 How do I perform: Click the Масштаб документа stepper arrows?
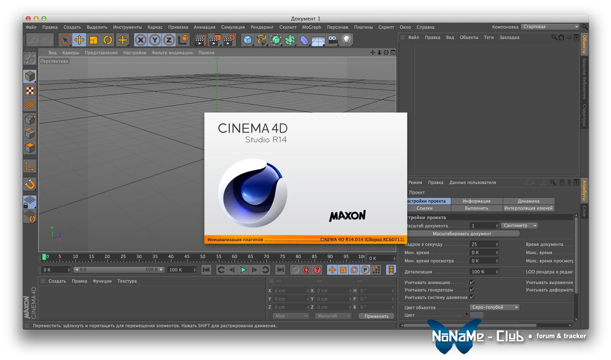[497, 226]
